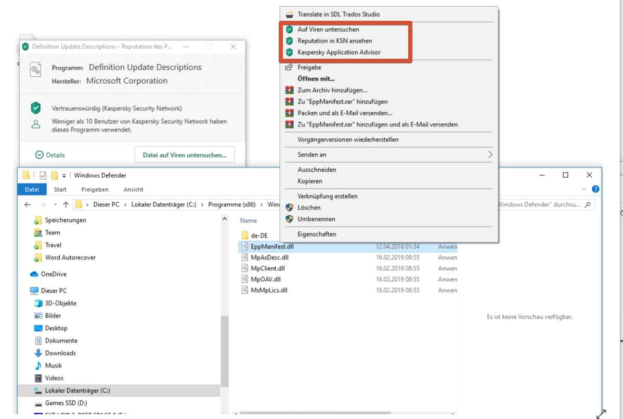Click WinRAR icon beside 'Packen und als E-Mail versenden...'
The width and height of the screenshot is (623, 419).
coord(289,113)
